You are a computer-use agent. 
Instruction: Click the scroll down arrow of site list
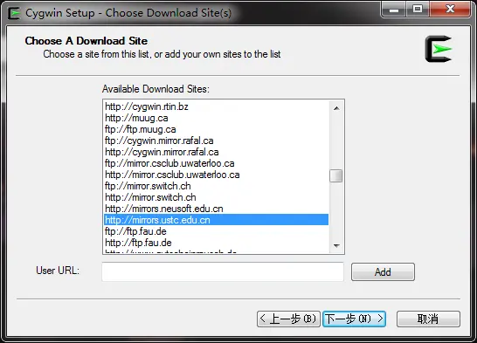click(x=336, y=245)
